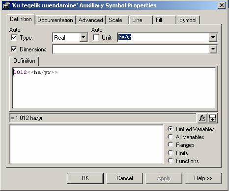This screenshot has height=191, width=229.
Task: Toggle the Auto Dimensions checkbox
Action: (x=14, y=49)
